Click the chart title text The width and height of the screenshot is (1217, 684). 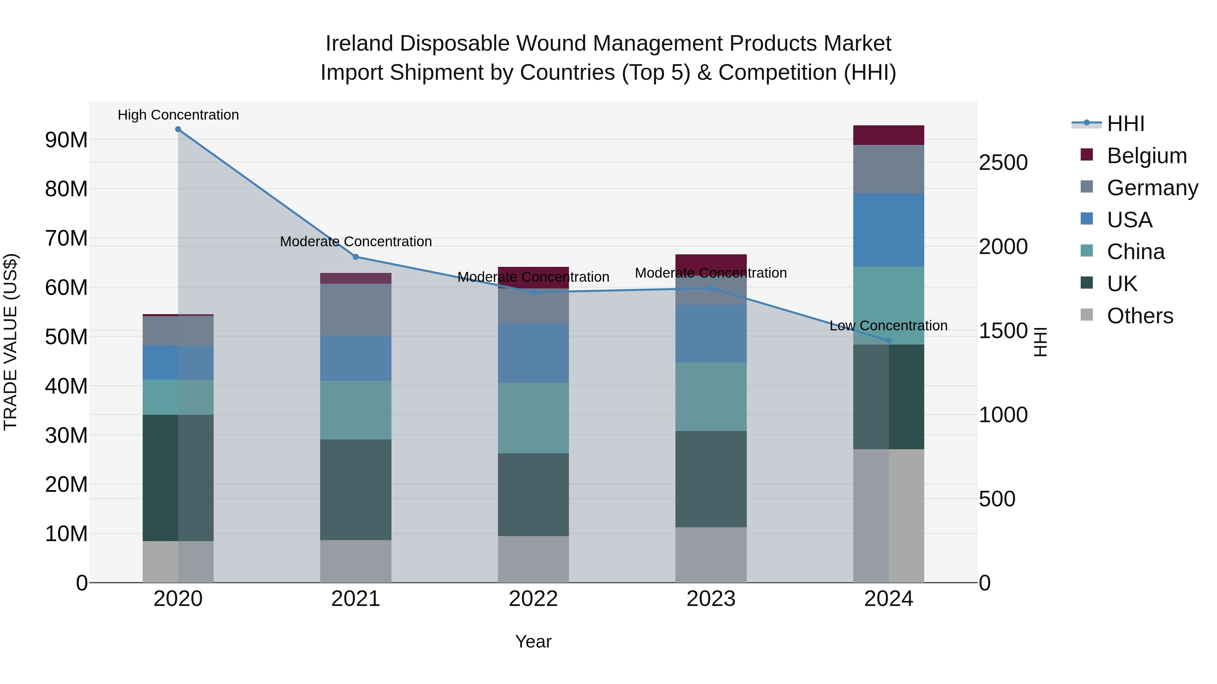608,57
